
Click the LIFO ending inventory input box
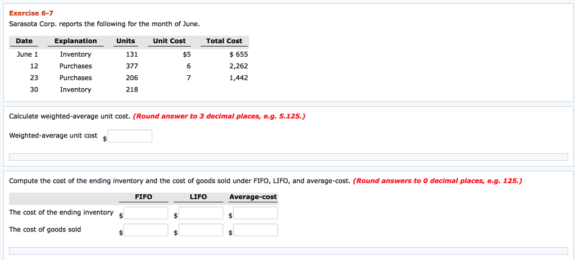click(201, 213)
